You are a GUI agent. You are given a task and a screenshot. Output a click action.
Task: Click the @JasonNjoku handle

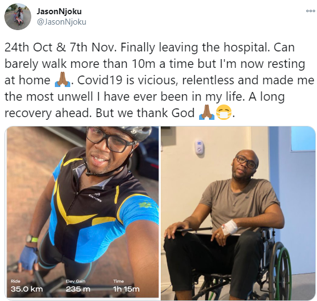(61, 22)
